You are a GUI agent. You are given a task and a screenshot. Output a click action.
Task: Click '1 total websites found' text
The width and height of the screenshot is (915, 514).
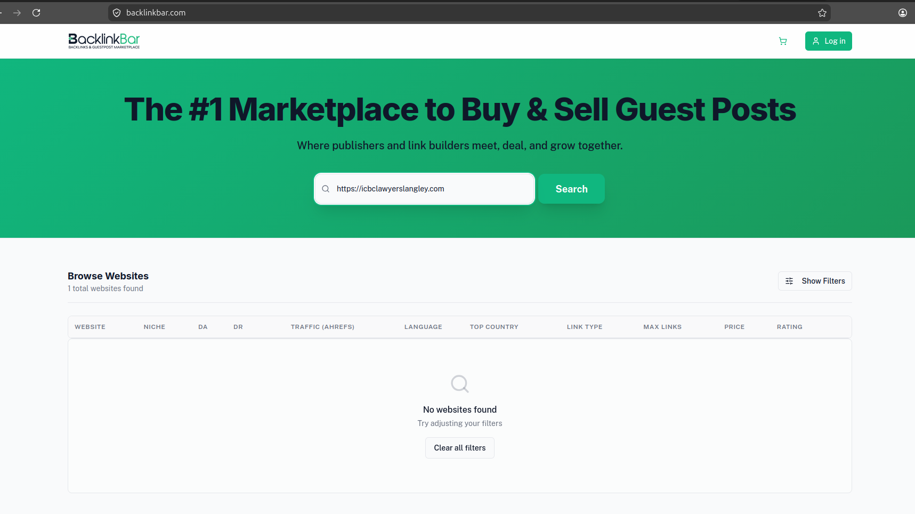pyautogui.click(x=106, y=288)
